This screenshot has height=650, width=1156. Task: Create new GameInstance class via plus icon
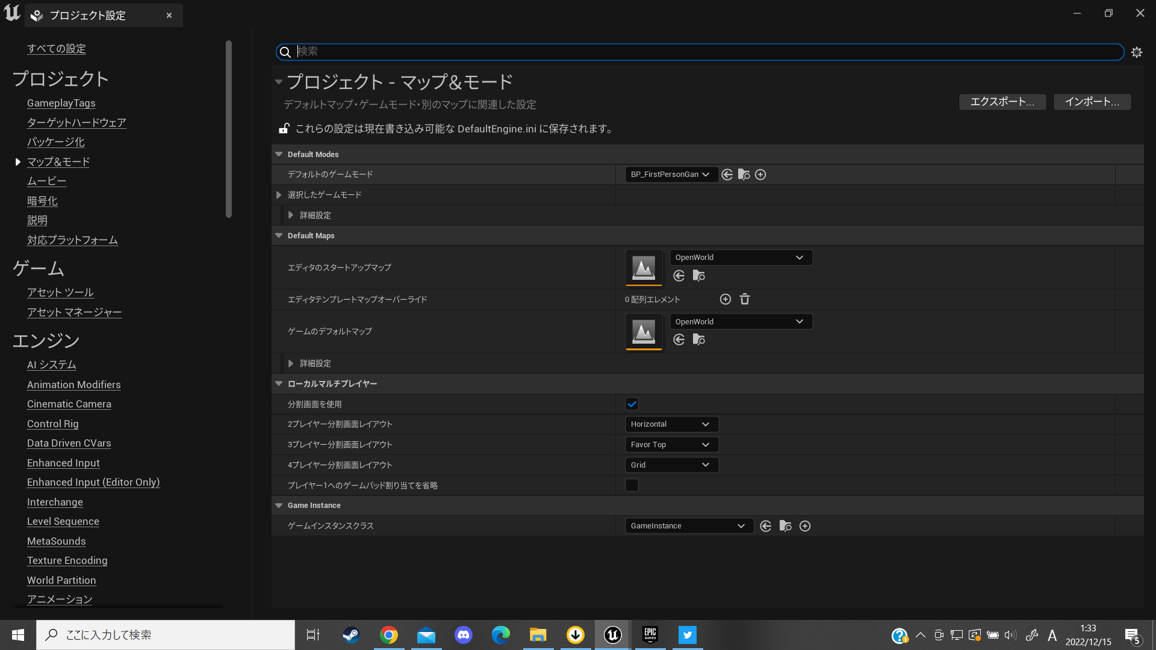coord(805,525)
